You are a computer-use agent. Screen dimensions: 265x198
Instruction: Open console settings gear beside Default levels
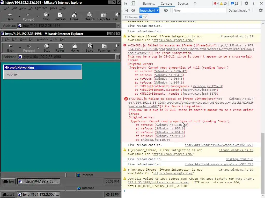click(261, 10)
